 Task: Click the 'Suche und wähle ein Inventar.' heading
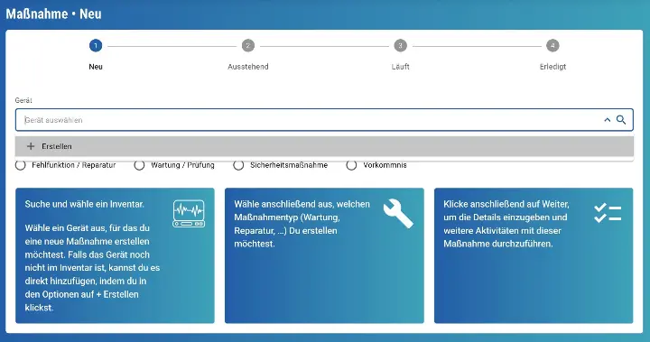pyautogui.click(x=85, y=204)
